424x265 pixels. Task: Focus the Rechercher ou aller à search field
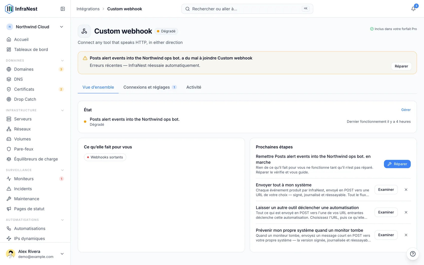247,9
